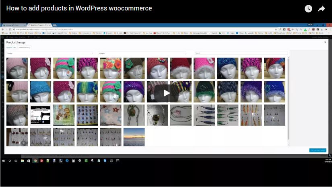Open the video title link
Viewport: 332px width, 187px height.
click(x=79, y=8)
